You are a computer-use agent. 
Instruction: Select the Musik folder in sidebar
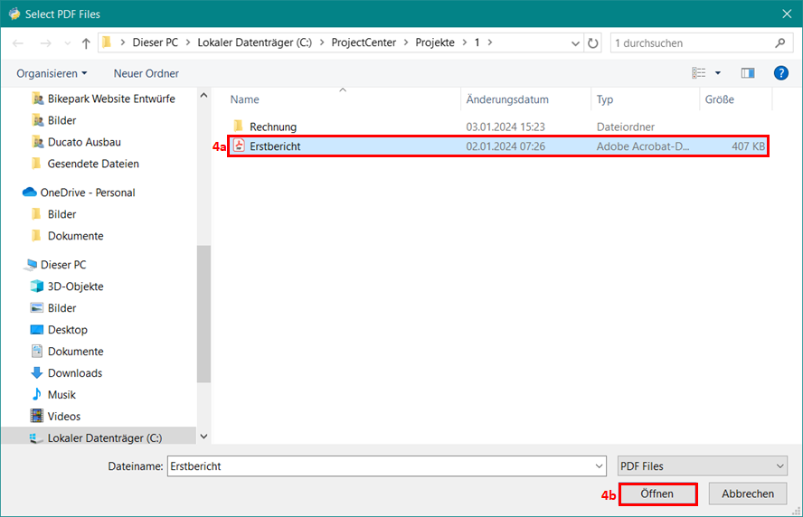tap(61, 395)
